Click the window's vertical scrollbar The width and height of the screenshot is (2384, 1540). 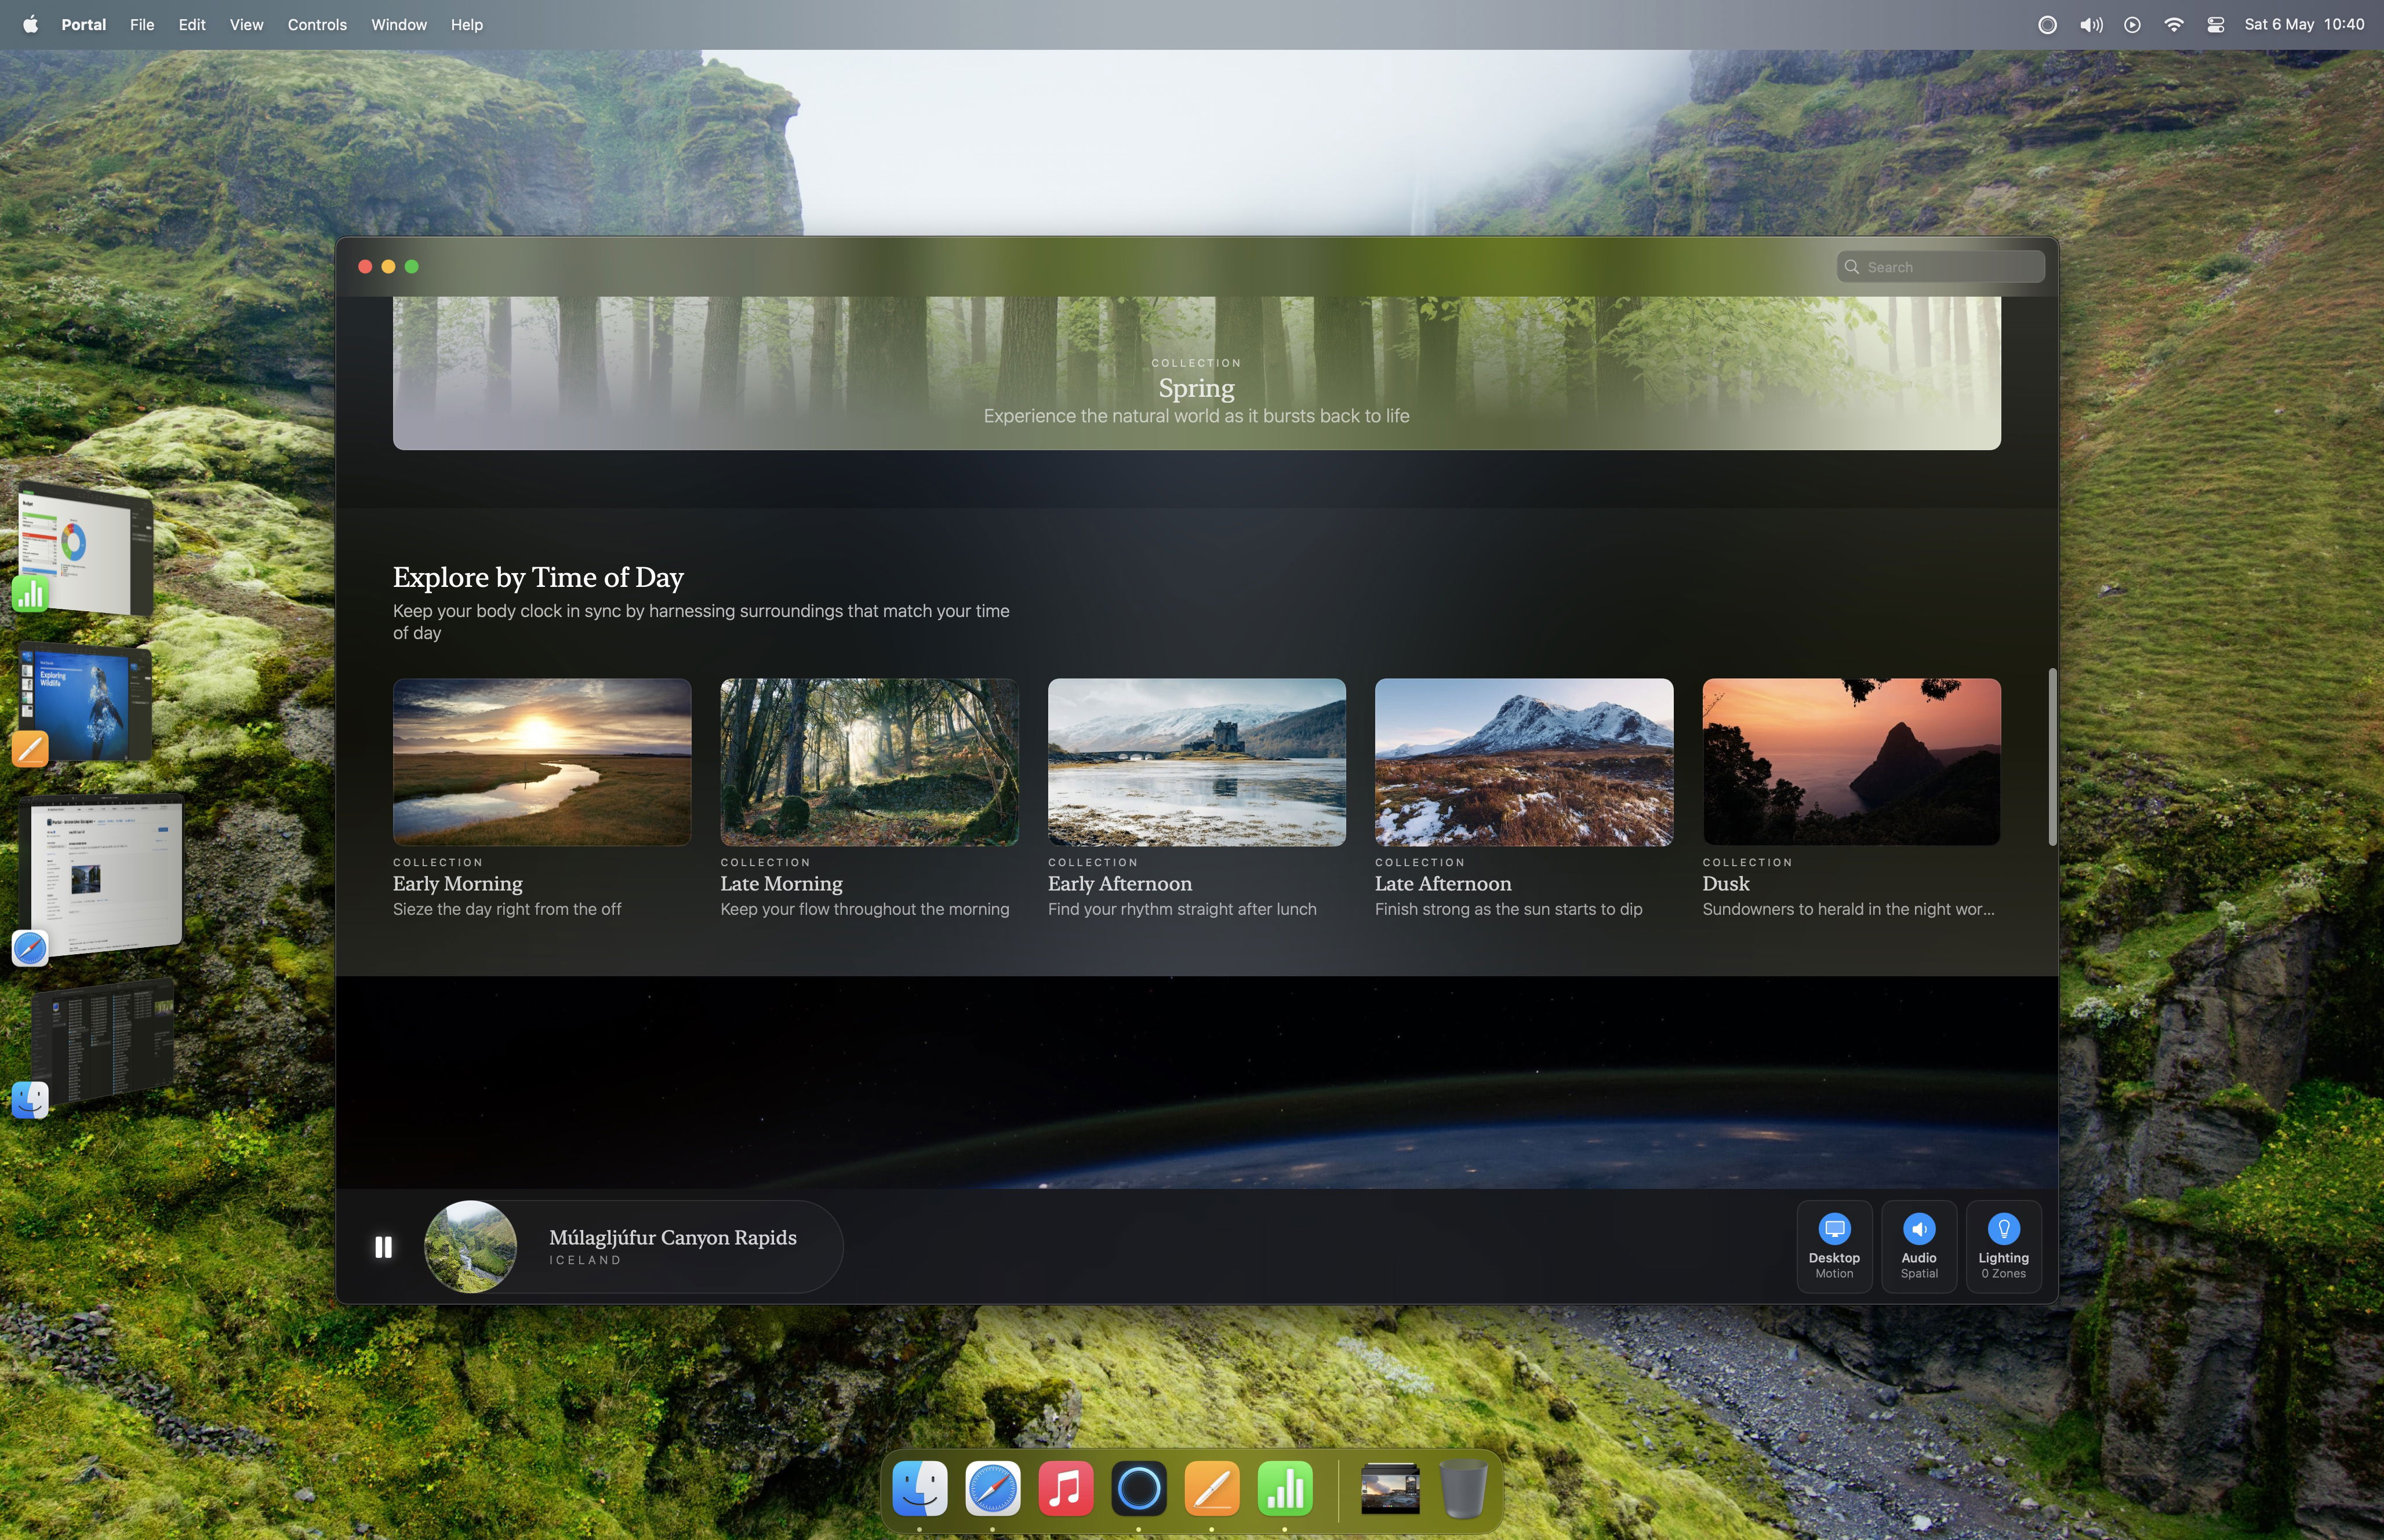pyautogui.click(x=2052, y=756)
